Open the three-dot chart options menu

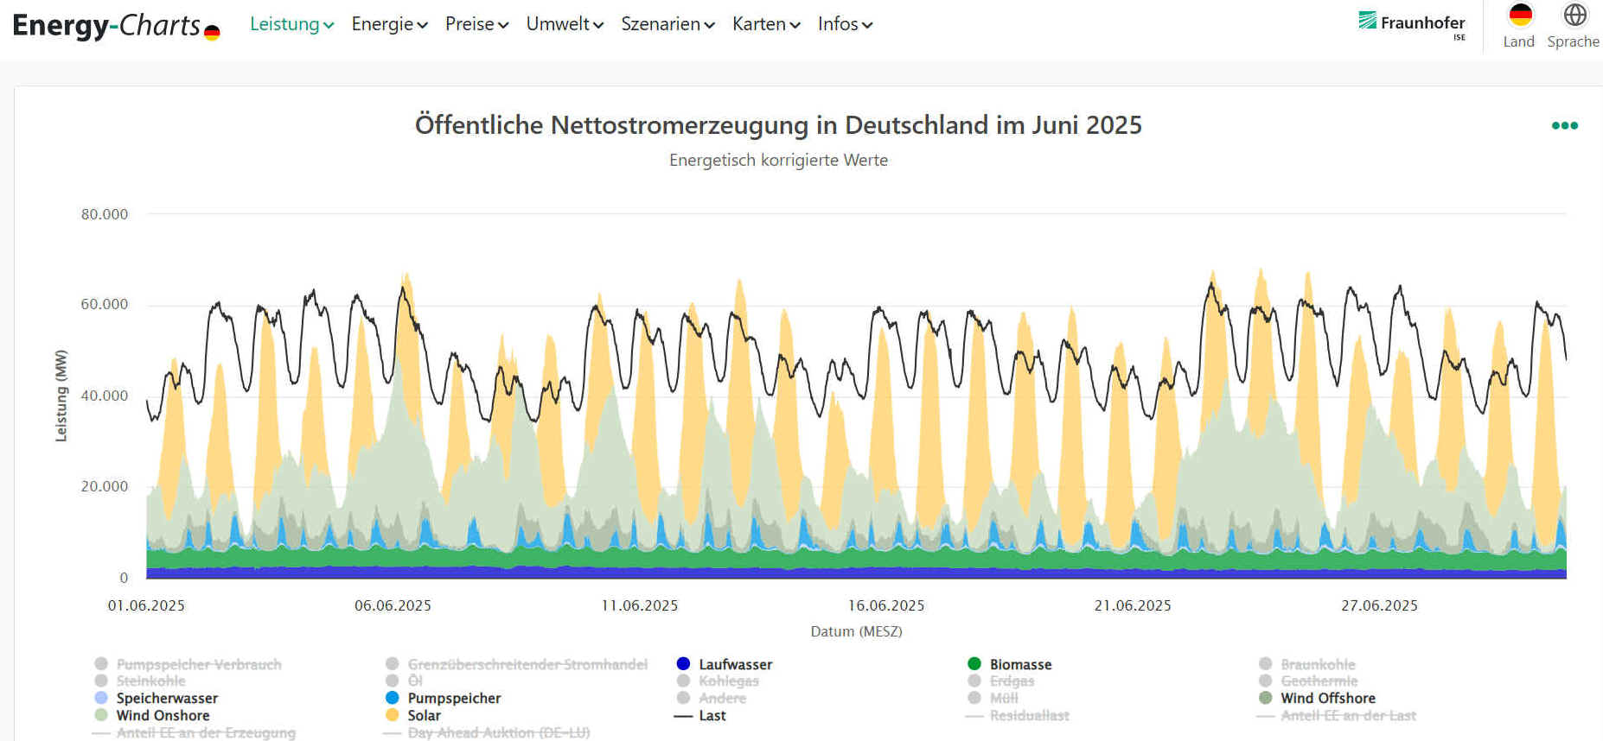pyautogui.click(x=1564, y=126)
